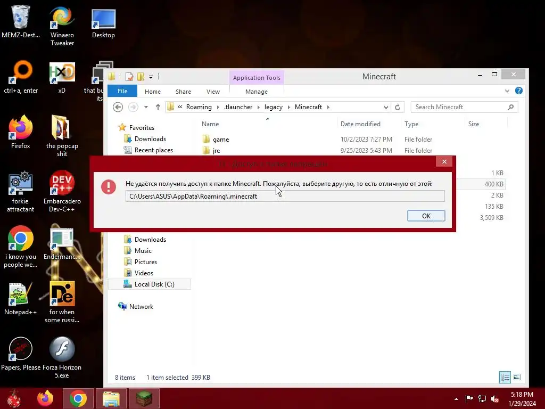The width and height of the screenshot is (545, 409).
Task: Open the 'ctrl+a, enter' desktop shortcut
Action: (x=21, y=77)
